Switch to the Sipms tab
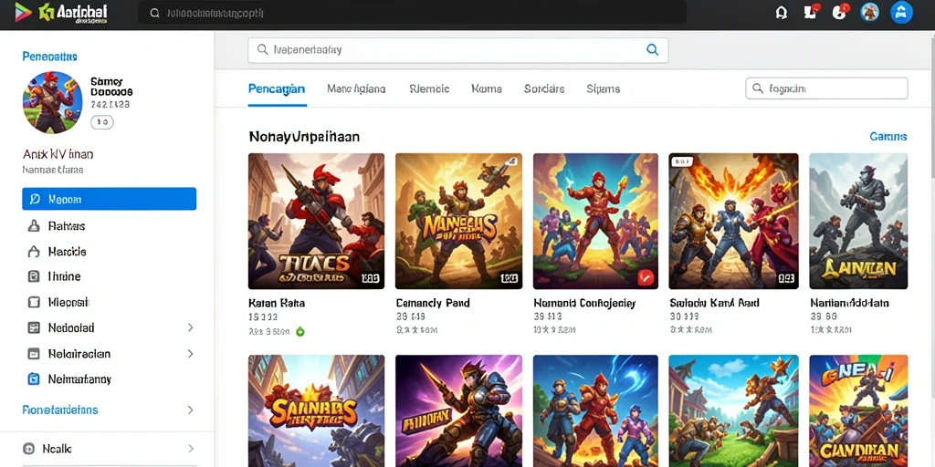The image size is (935, 467). coord(603,88)
